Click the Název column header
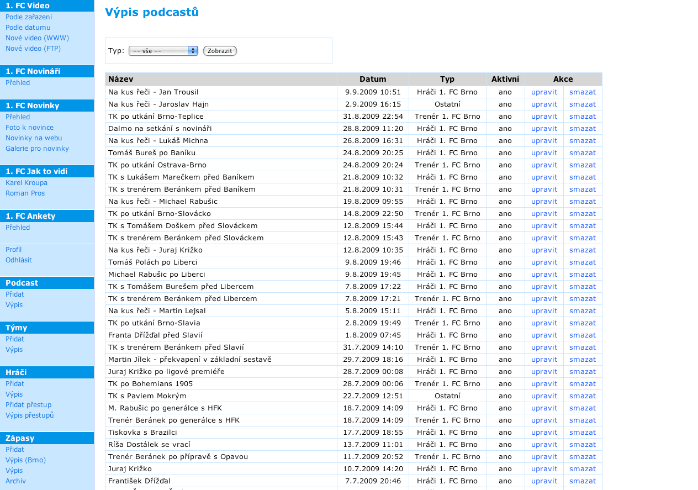Screen dimensions: 698x490 point(221,79)
